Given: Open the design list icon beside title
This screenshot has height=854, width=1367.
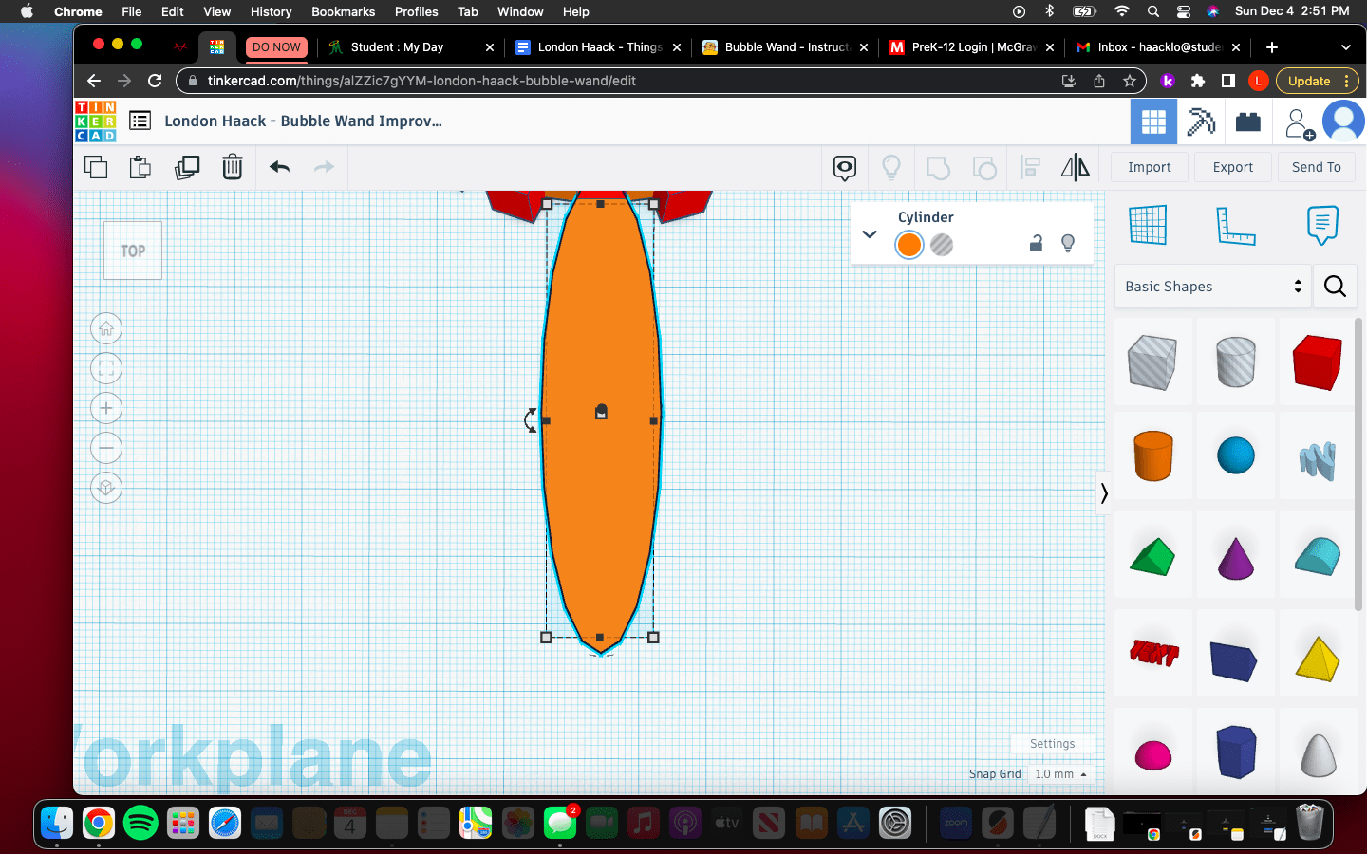Looking at the screenshot, I should pyautogui.click(x=140, y=121).
